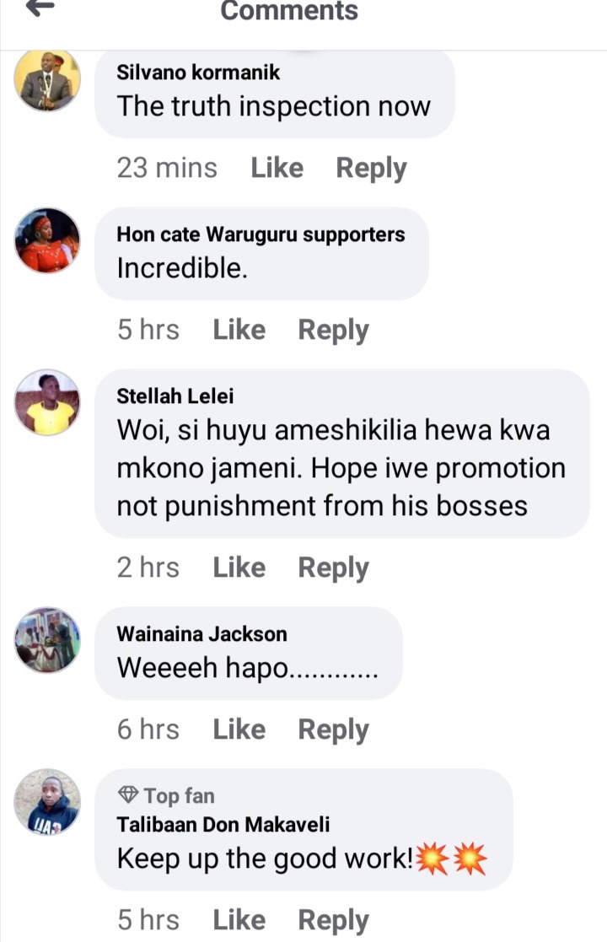Screen dimensions: 607x942
Task: Like the "Incredible." comment
Action: click(x=239, y=330)
